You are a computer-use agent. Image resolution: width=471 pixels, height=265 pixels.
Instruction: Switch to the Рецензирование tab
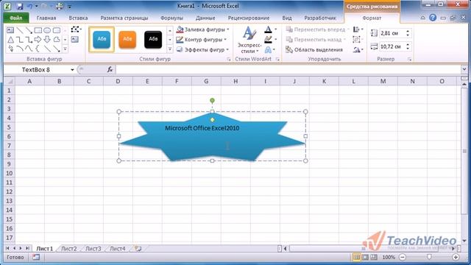click(249, 18)
